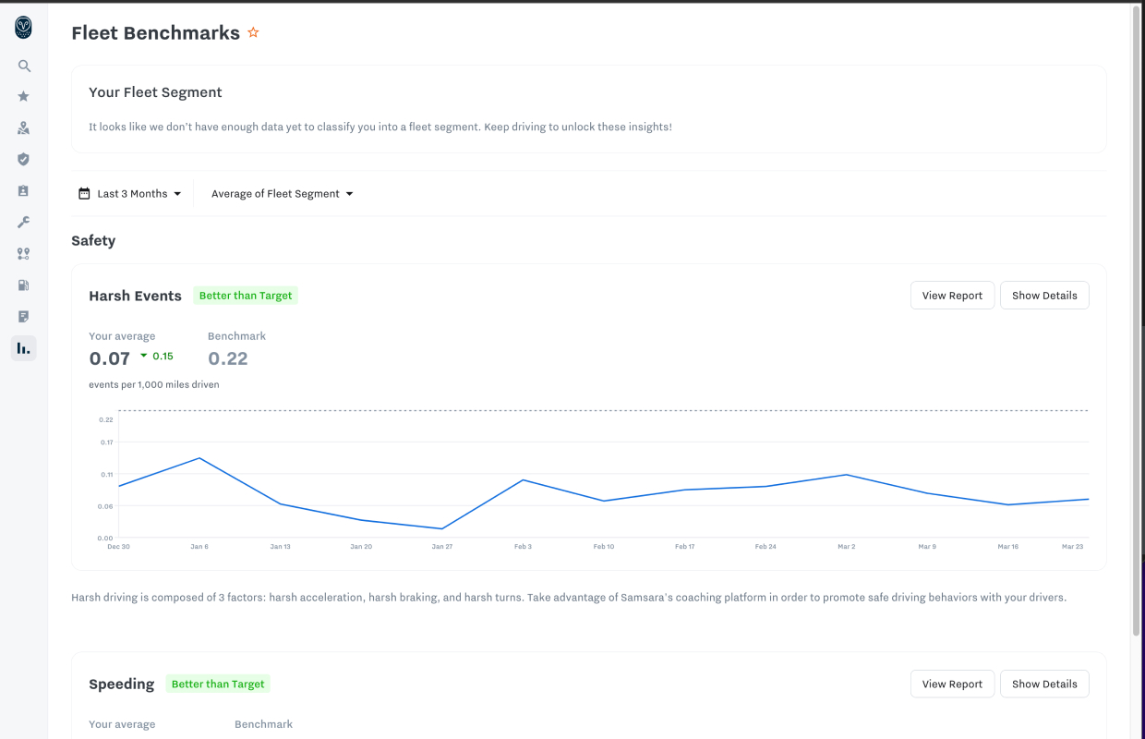Click the Samsara owl logo
Image resolution: width=1145 pixels, height=739 pixels.
click(23, 28)
